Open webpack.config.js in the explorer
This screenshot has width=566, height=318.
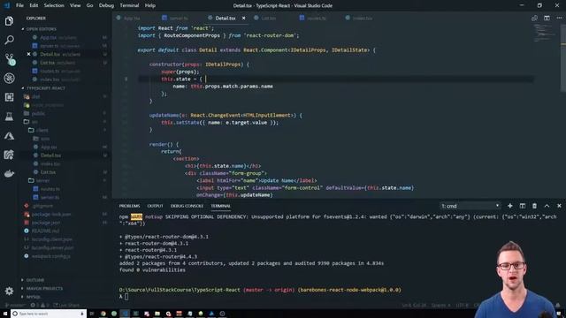pyautogui.click(x=50, y=256)
